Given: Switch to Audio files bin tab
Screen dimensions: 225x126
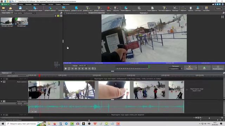Looking at the screenshot, I should tap(18, 13).
